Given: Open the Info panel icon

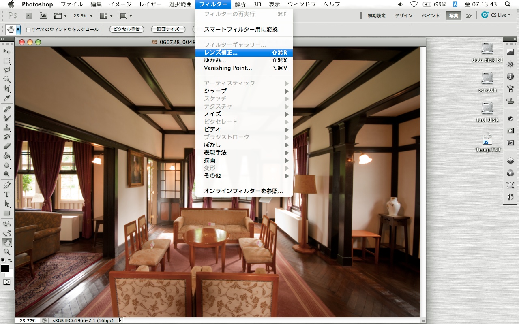Looking at the screenshot, I should point(510,76).
